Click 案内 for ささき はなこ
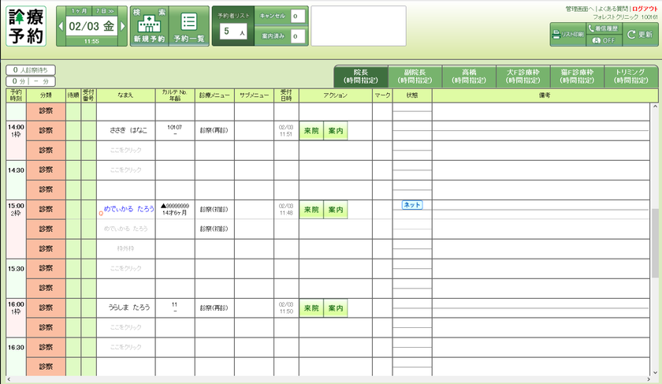Image resolution: width=662 pixels, height=384 pixels. point(336,131)
